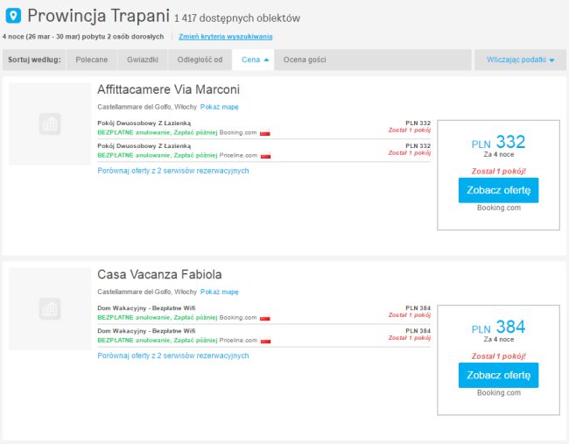Click the Polish flag icon next to first Booking.com offer
569x444 pixels.
click(x=265, y=133)
